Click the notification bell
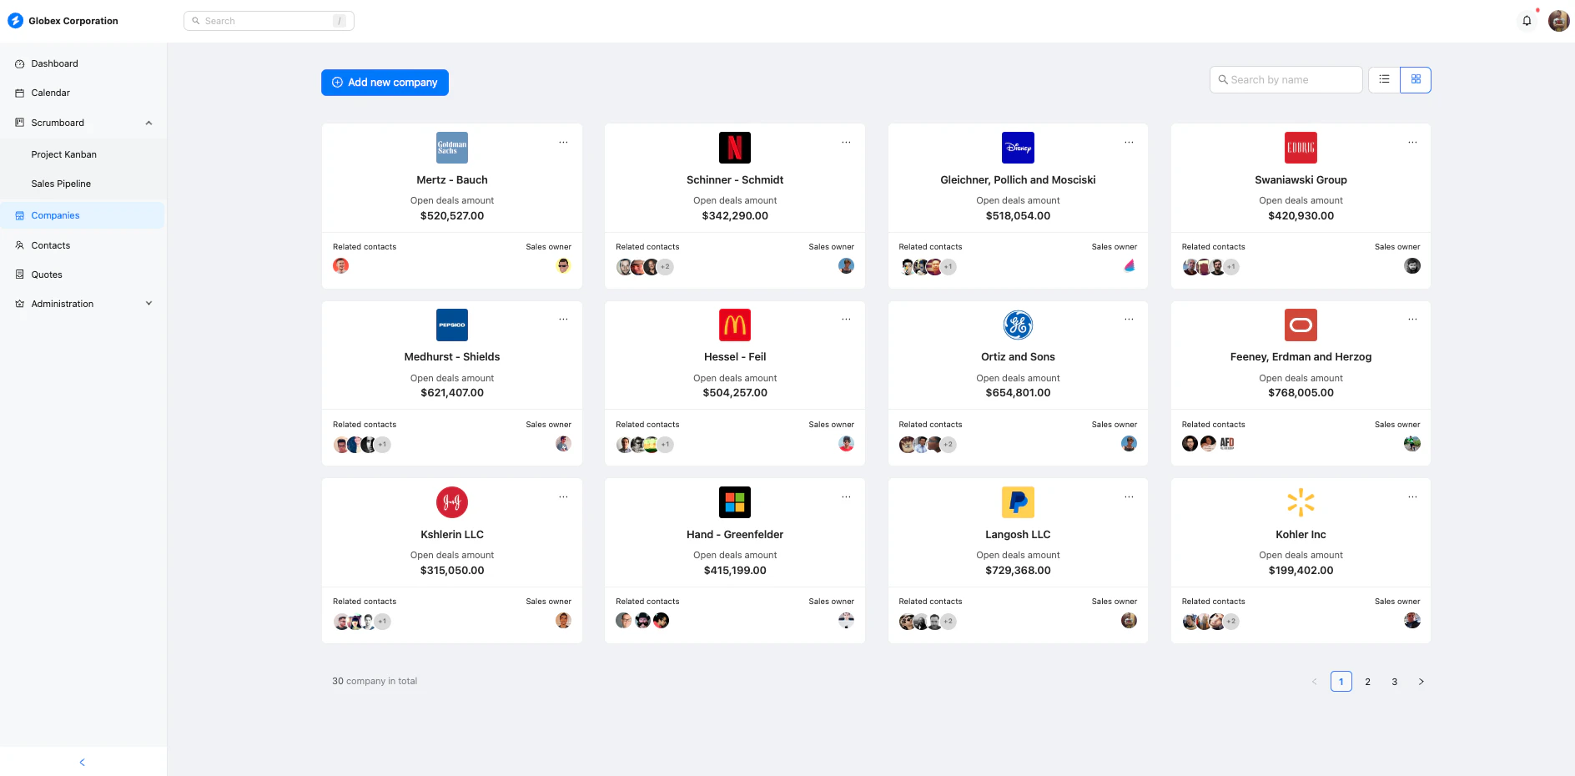Screen dimensions: 1575x776 (x=1527, y=20)
